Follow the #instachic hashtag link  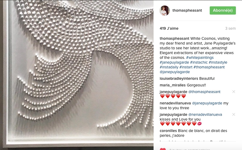(x=199, y=62)
